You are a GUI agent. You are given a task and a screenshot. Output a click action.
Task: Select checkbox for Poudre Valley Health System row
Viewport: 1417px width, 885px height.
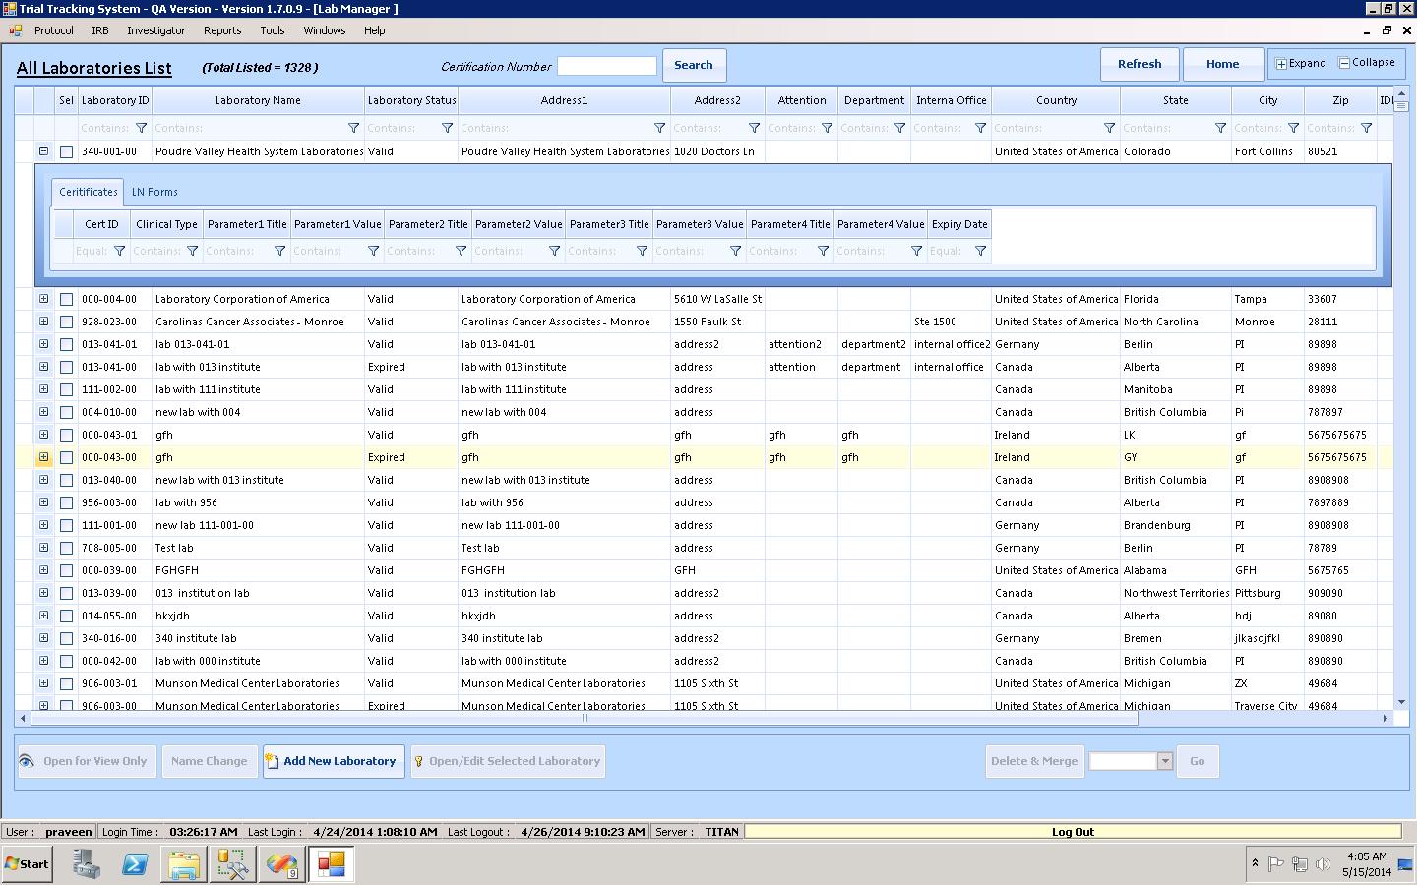click(66, 151)
